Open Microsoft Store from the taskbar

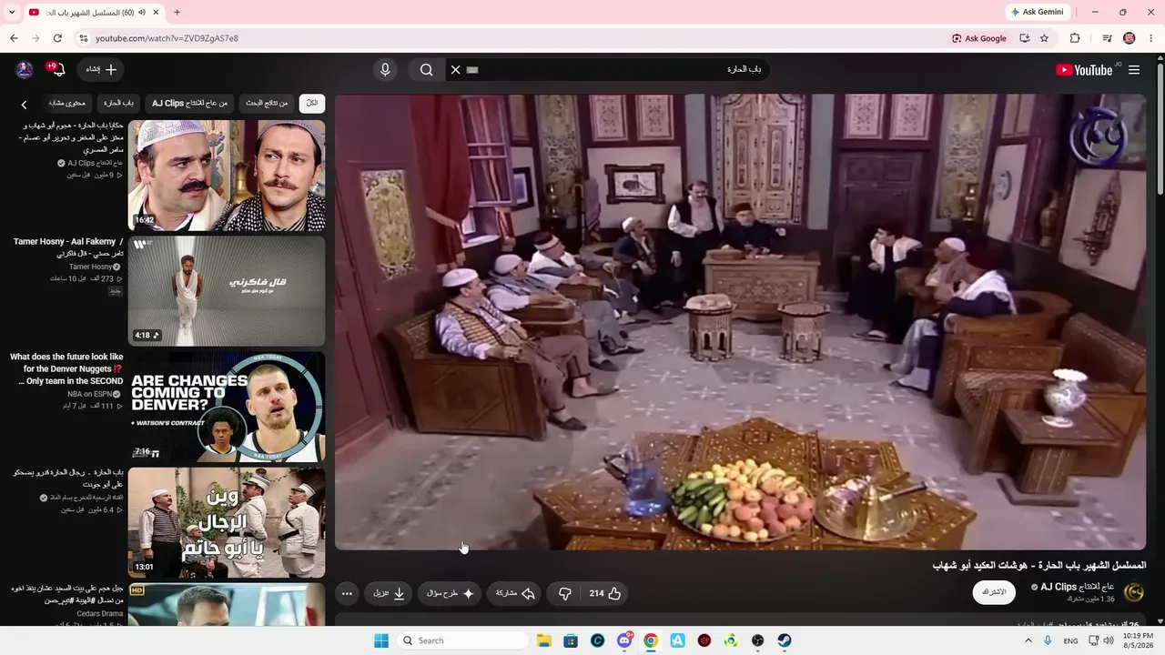pyautogui.click(x=571, y=640)
